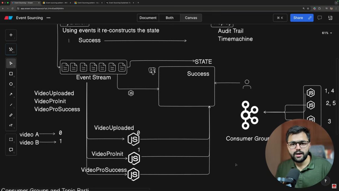Select the frame tool
Image resolution: width=339 pixels, height=191 pixels.
pyautogui.click(x=11, y=140)
